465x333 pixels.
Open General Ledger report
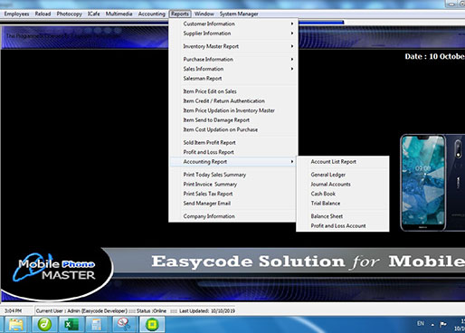point(343,175)
